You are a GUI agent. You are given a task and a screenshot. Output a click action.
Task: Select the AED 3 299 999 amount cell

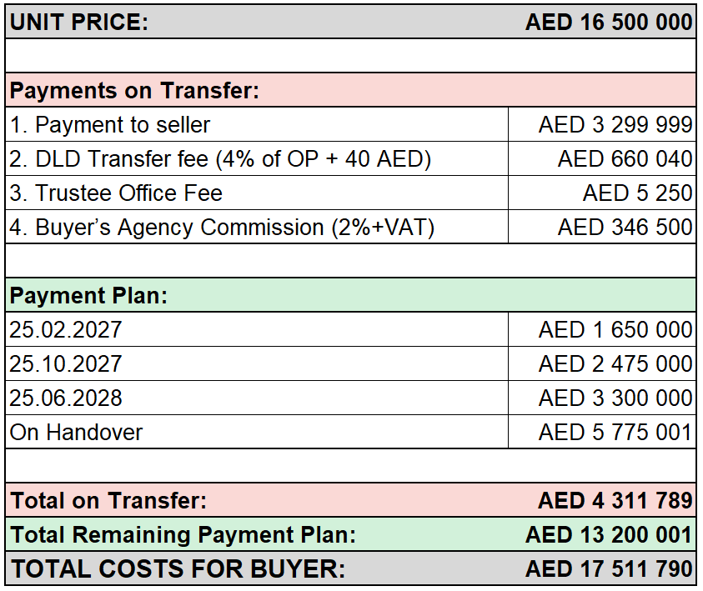(x=602, y=124)
